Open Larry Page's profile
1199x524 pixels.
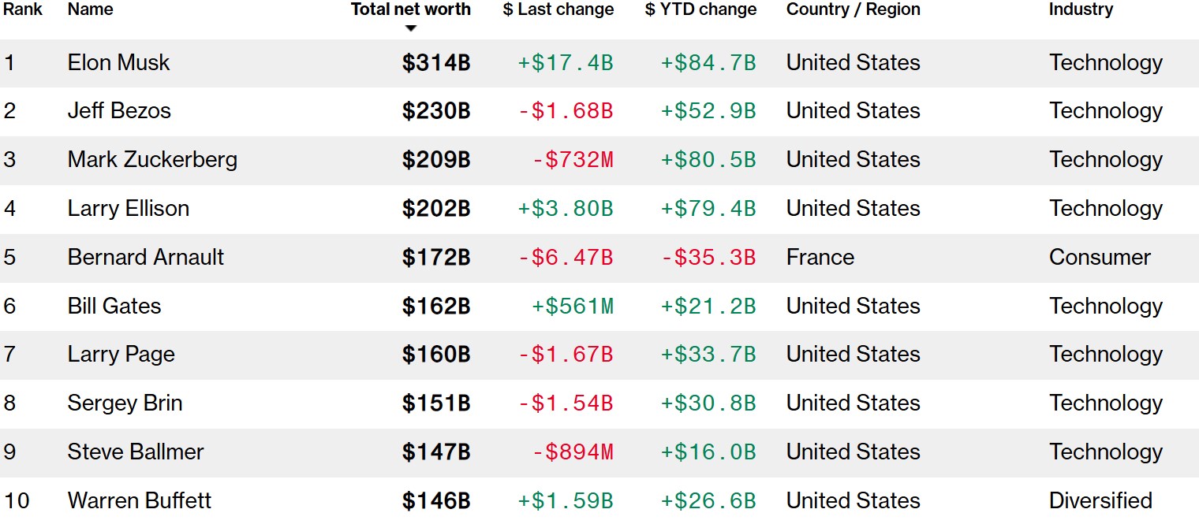(x=121, y=355)
